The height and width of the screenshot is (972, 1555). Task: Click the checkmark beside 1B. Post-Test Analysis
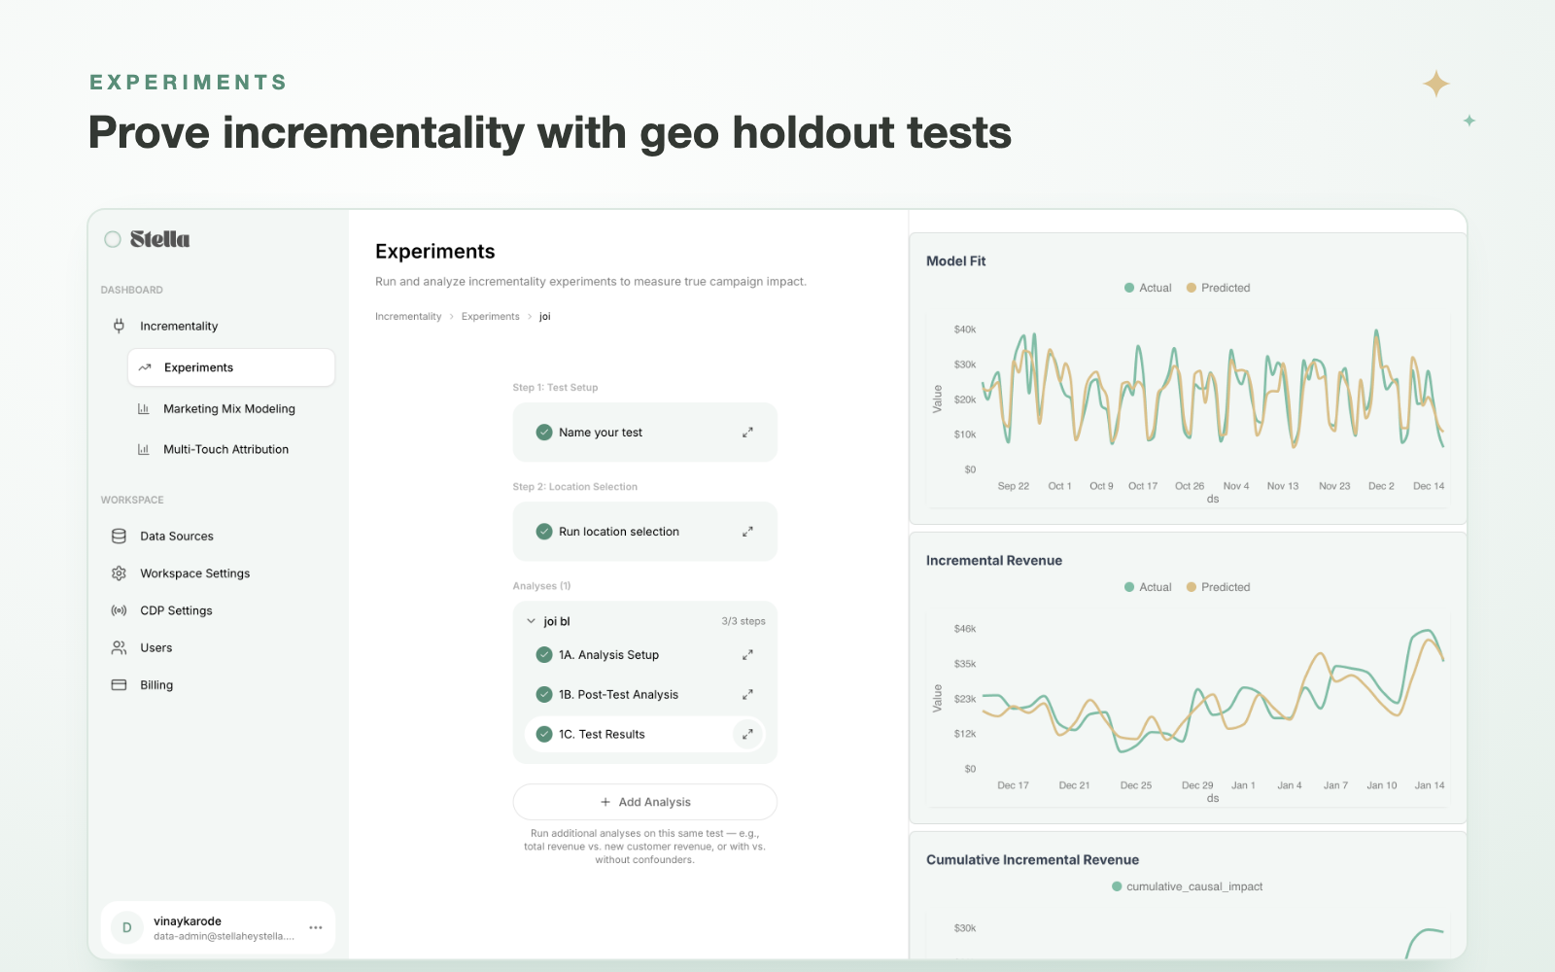[544, 695]
